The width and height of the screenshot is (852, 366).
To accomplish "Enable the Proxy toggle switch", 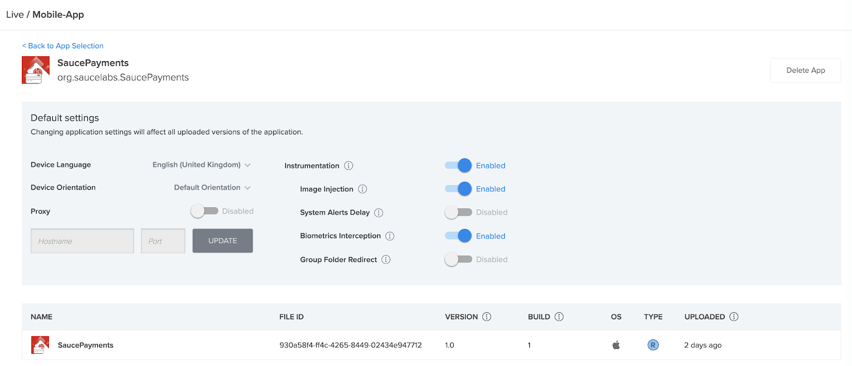I will (204, 211).
